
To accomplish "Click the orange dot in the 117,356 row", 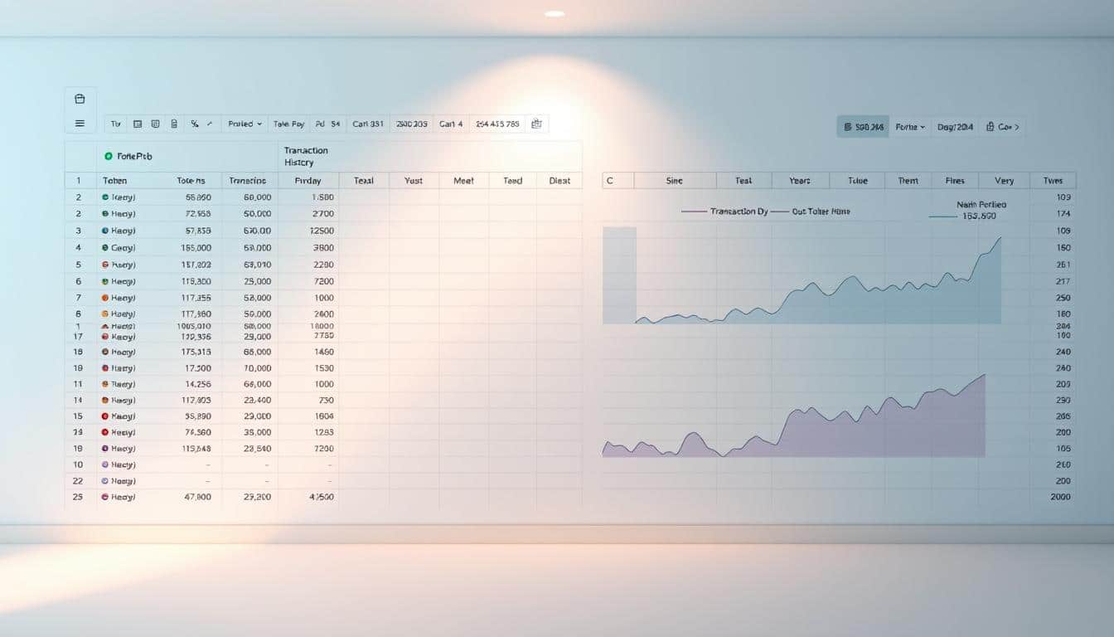I will 105,298.
